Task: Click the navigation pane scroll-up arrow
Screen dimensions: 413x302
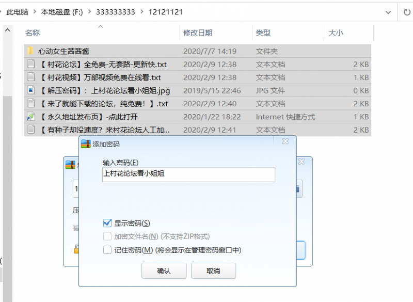Action: click(x=7, y=30)
